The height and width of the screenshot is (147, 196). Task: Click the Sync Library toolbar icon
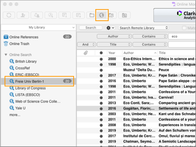pyautogui.click(x=9, y=15)
